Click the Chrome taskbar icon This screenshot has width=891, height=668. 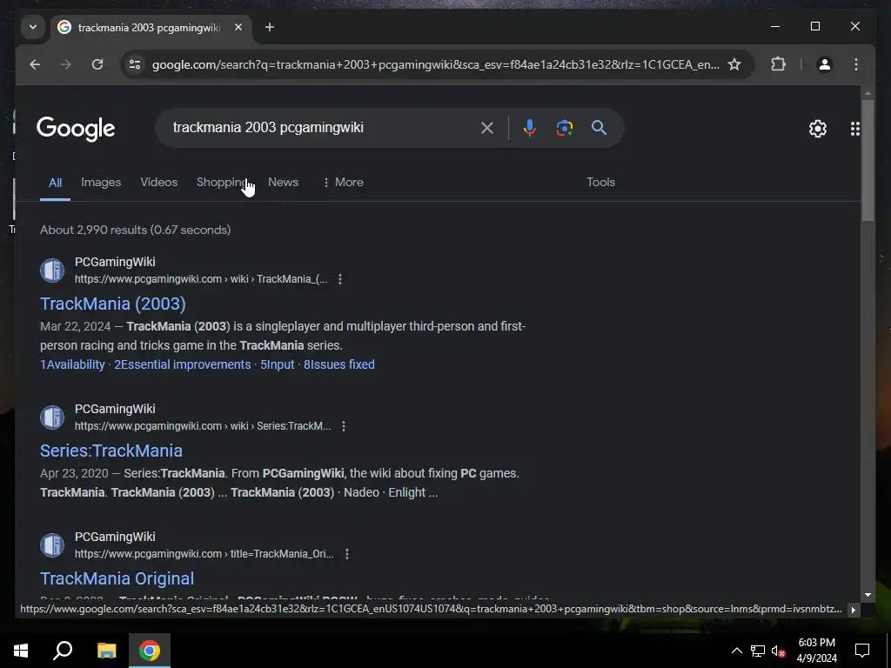coord(150,651)
